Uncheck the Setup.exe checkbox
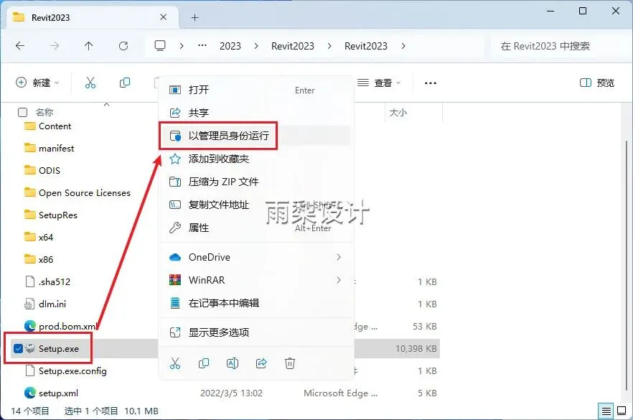633x420 pixels. pyautogui.click(x=18, y=348)
